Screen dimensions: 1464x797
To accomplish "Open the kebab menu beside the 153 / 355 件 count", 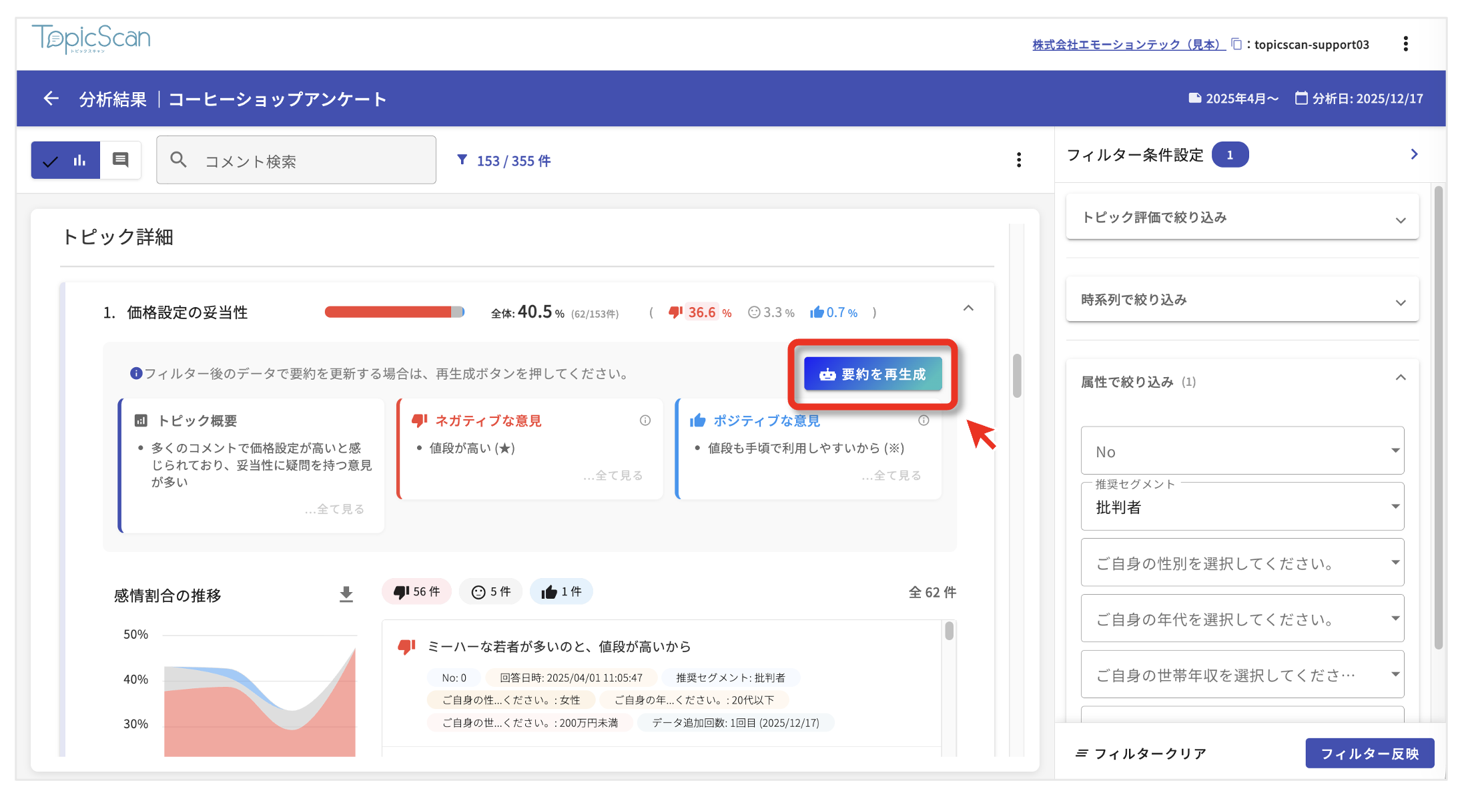I will point(1018,160).
